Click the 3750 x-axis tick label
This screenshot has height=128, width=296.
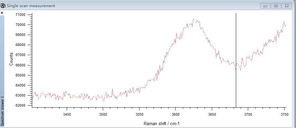[x=284, y=115]
